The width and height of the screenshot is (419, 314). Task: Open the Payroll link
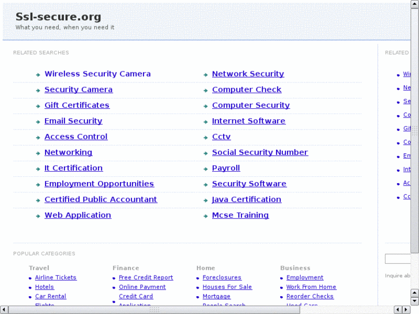click(x=226, y=168)
